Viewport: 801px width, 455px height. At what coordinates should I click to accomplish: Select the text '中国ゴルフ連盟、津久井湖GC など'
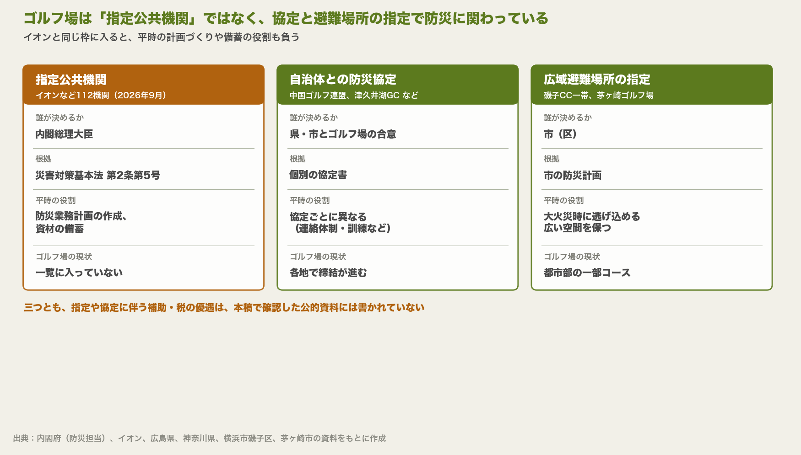pyautogui.click(x=354, y=95)
